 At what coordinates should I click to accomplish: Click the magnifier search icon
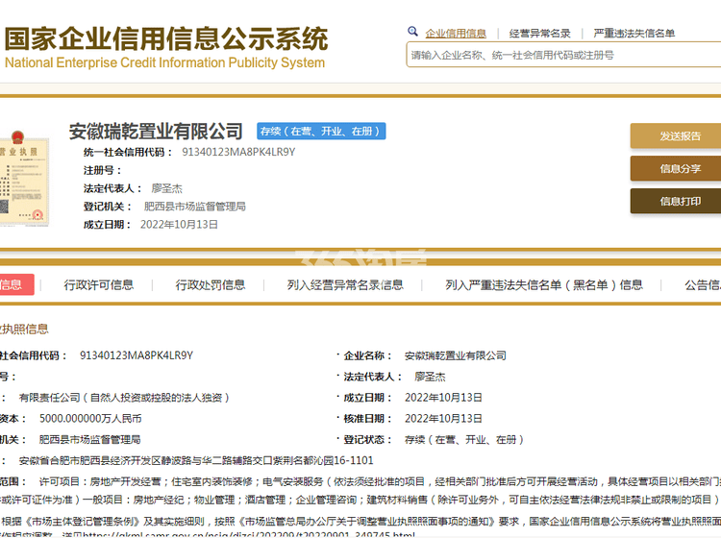pos(413,32)
